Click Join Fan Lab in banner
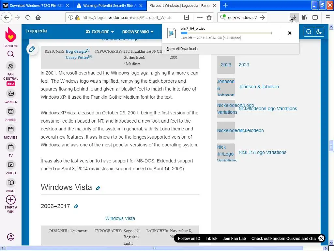Image resolution: width=334 pixels, height=251 pixels. (234, 238)
